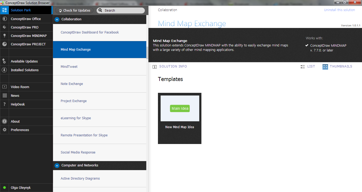Click the Templates heading

tap(170, 79)
